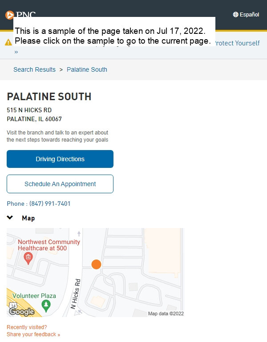Click the yellow warning triangle icon

[8, 42]
